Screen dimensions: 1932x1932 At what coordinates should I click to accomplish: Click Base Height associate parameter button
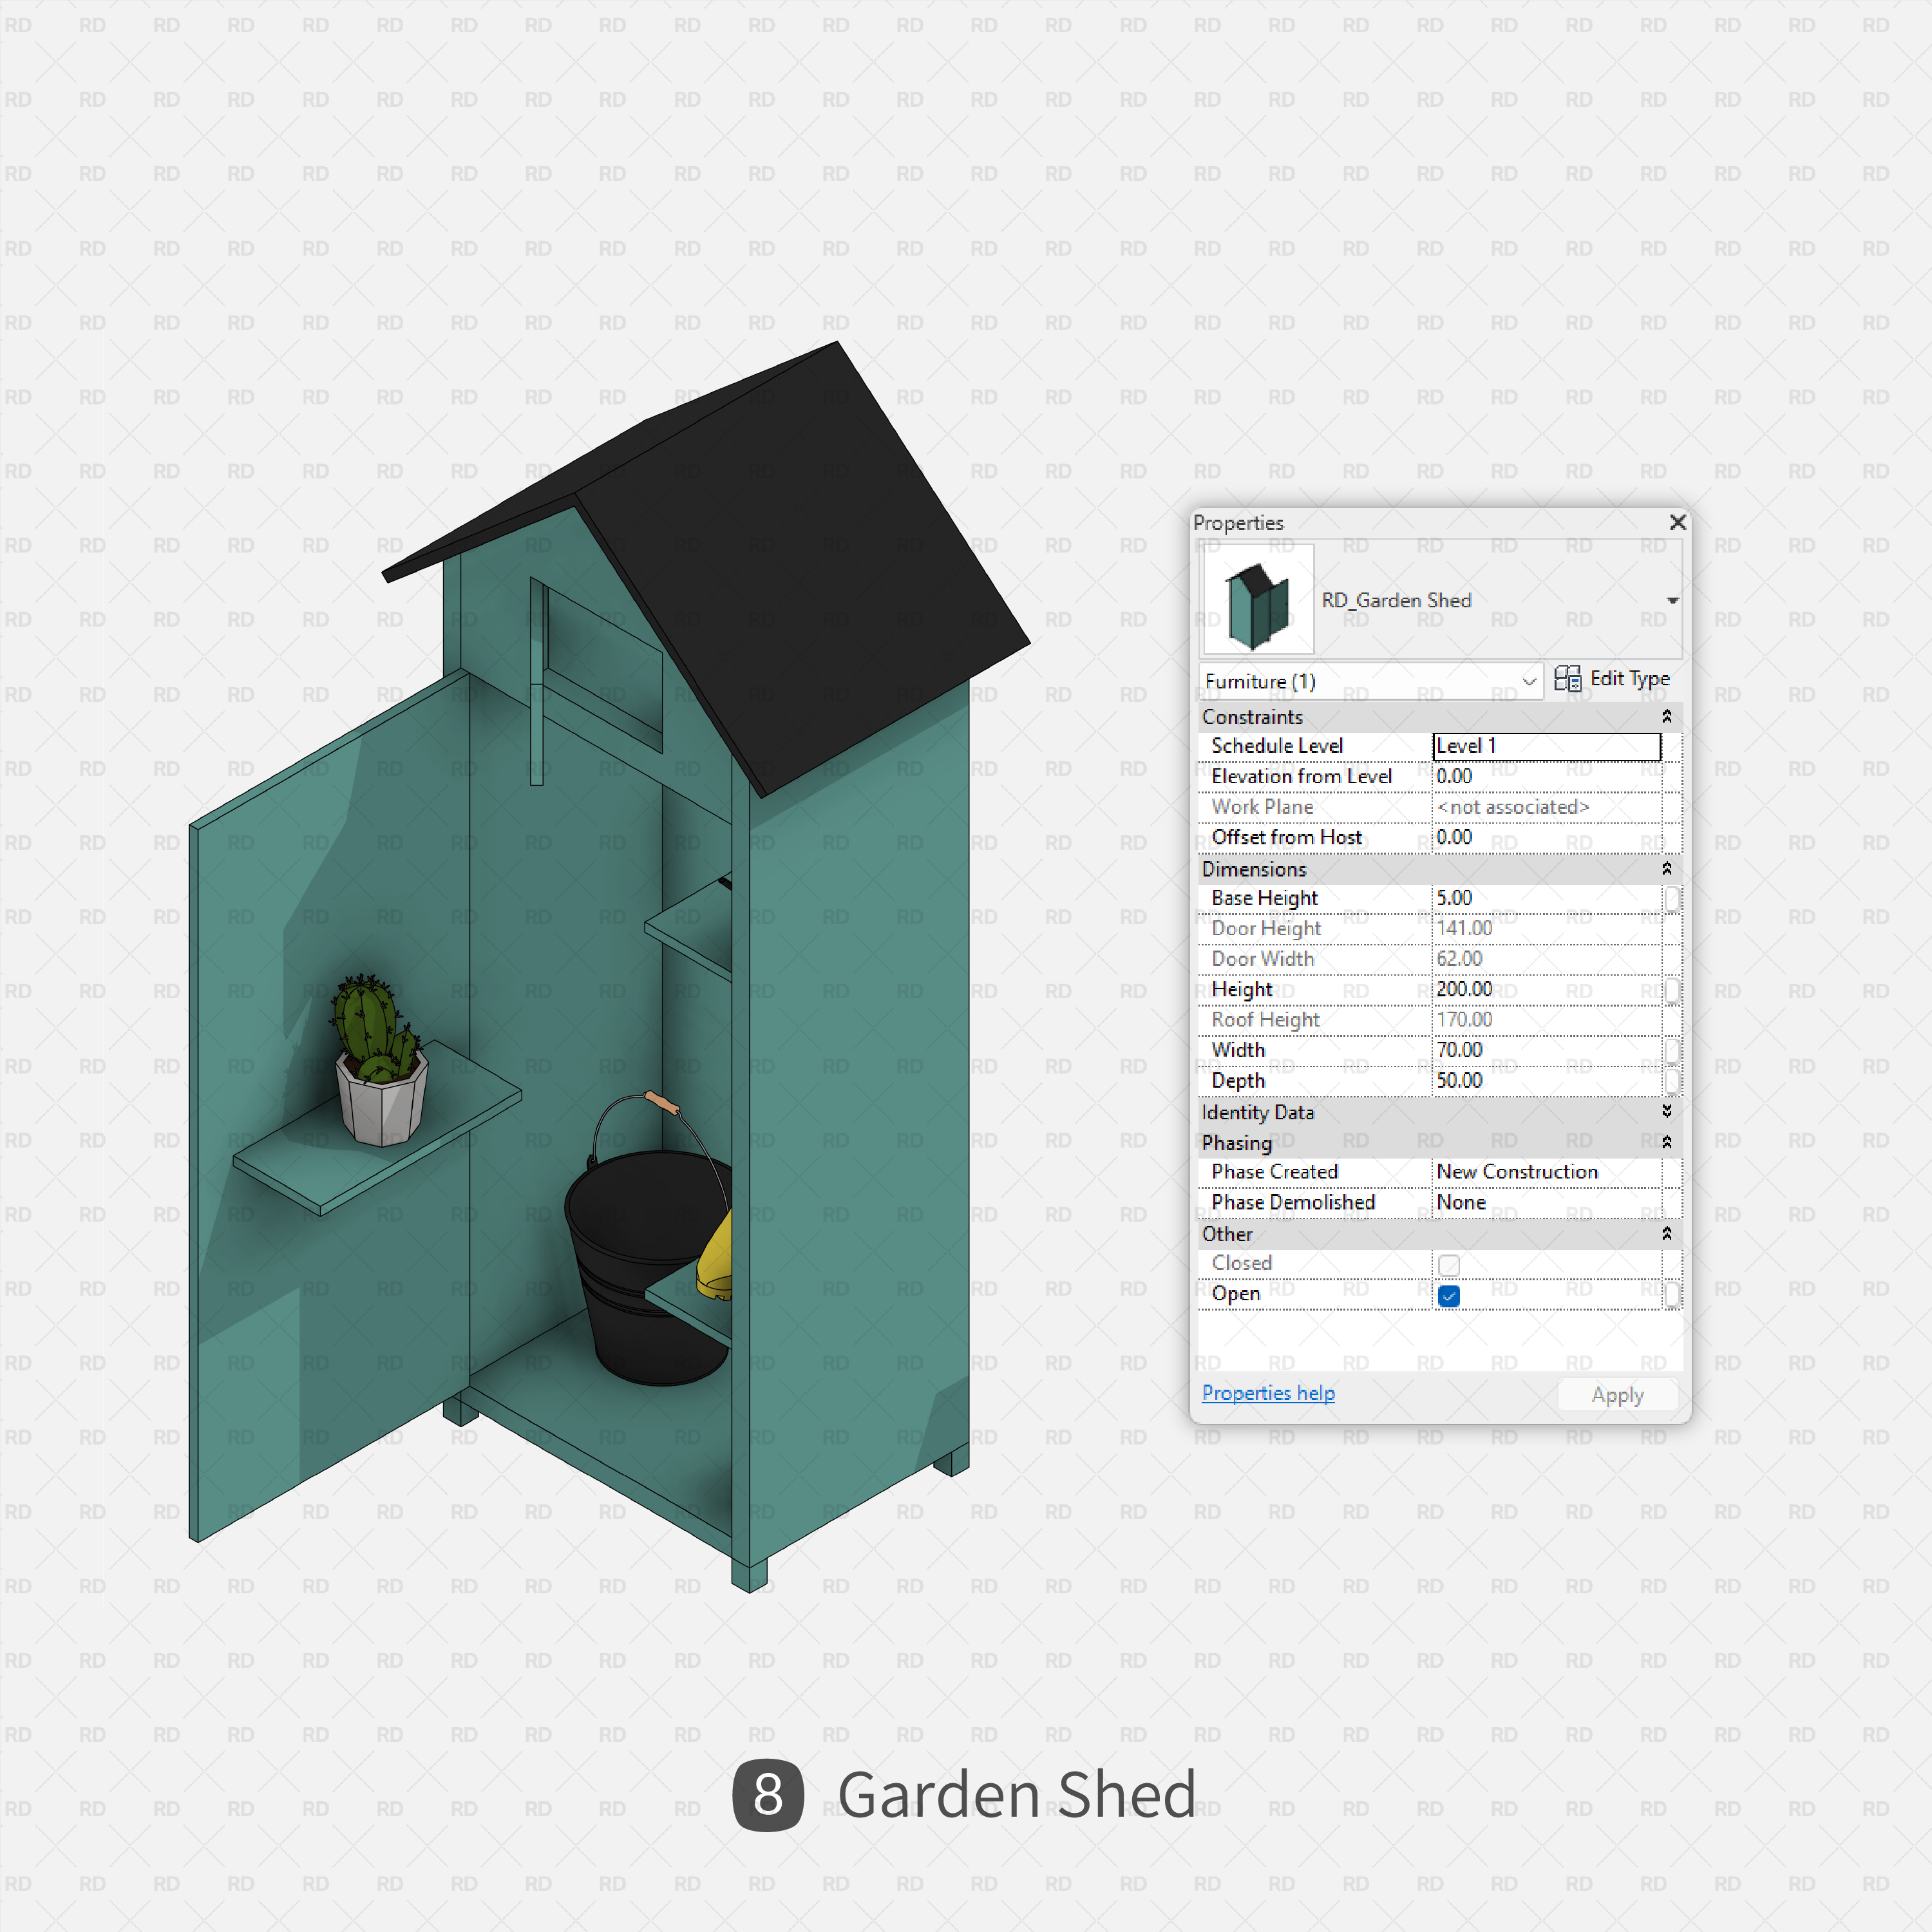[1671, 899]
